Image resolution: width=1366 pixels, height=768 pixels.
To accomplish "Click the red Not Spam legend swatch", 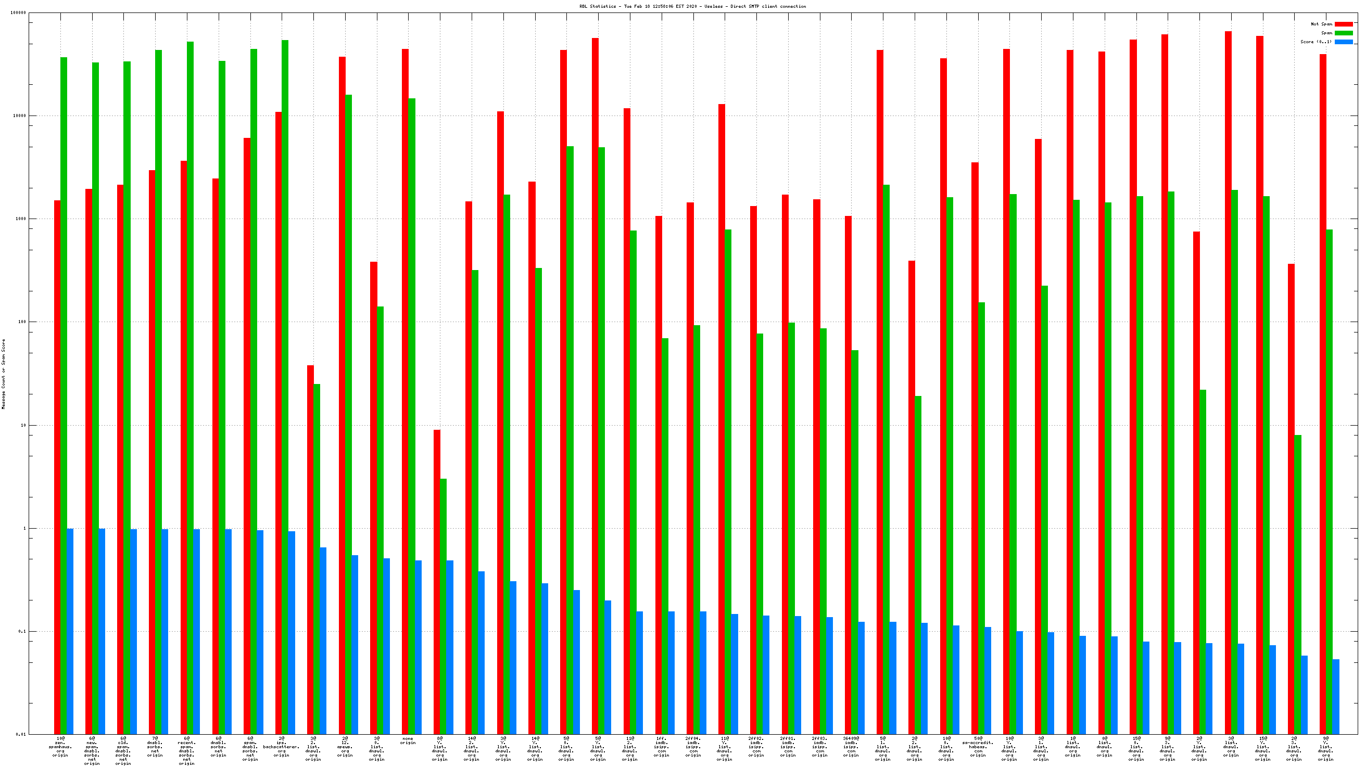I will pyautogui.click(x=1343, y=24).
